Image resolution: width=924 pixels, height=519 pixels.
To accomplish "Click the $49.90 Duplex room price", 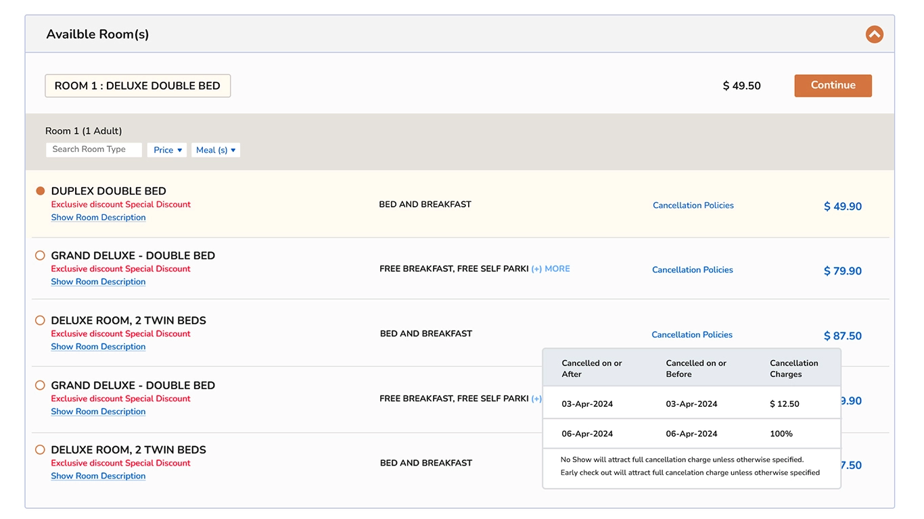I will (842, 207).
